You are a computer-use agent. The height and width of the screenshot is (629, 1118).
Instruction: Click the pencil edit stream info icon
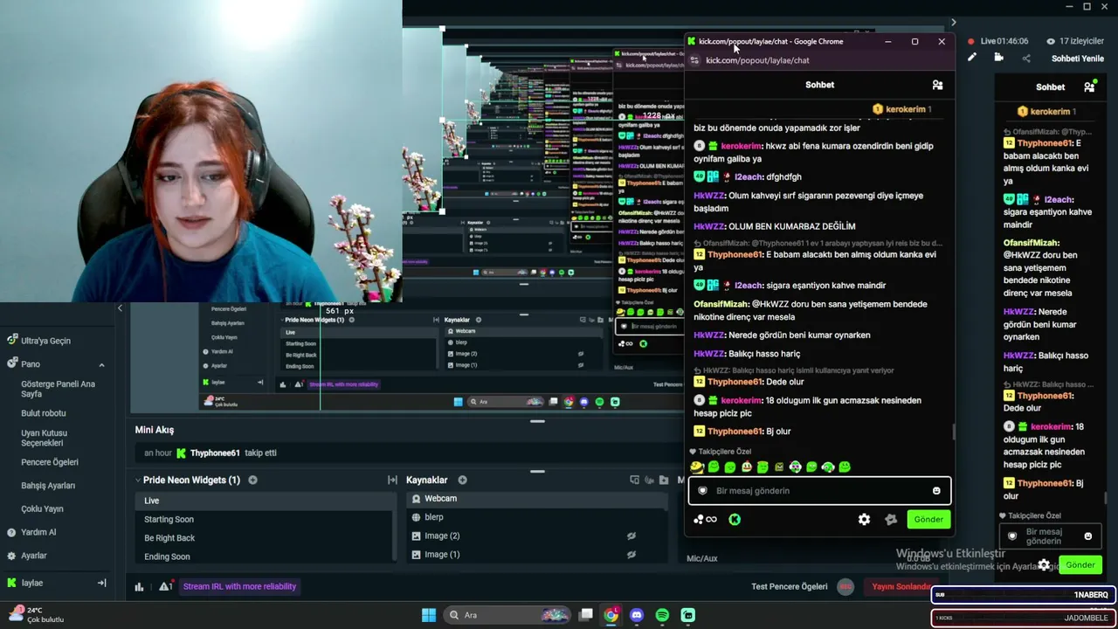pyautogui.click(x=971, y=58)
